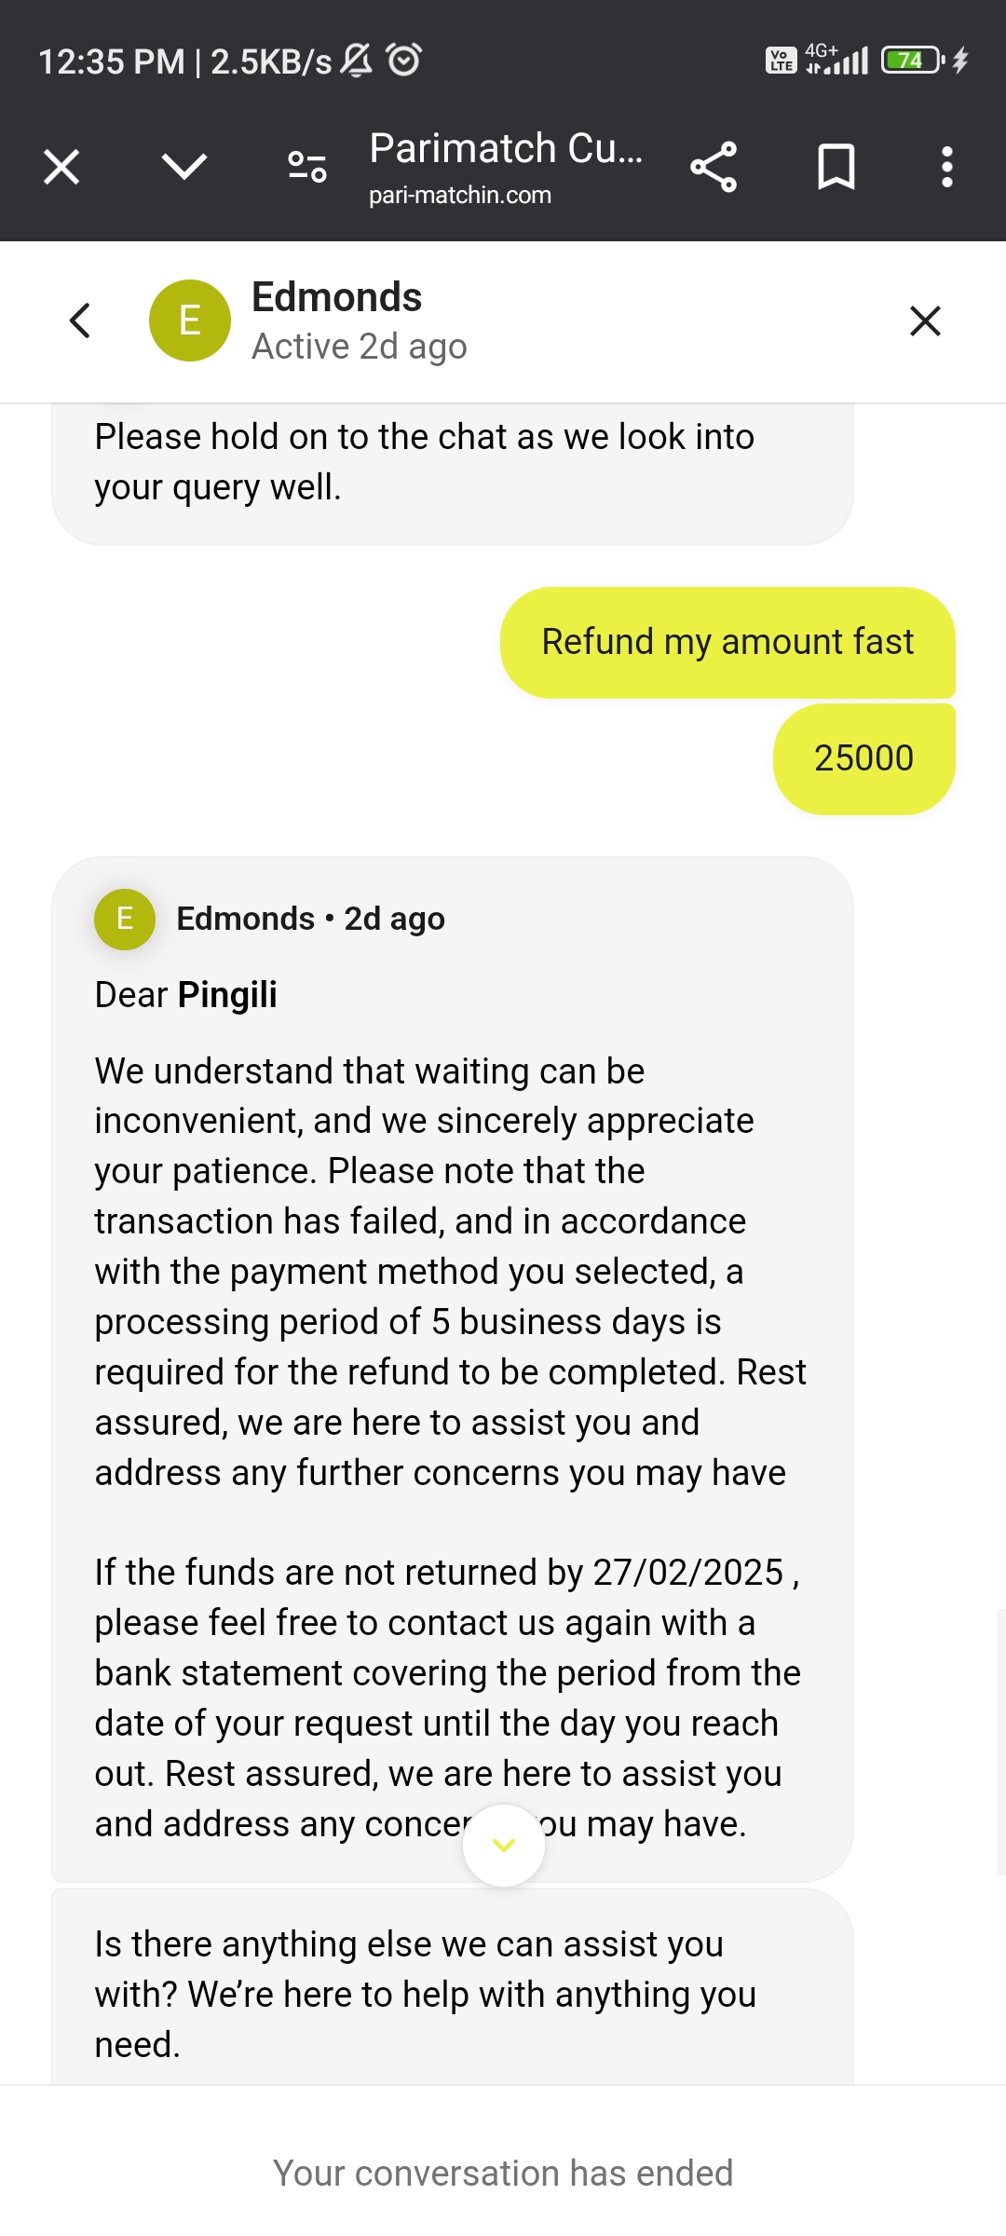
Task: Tap the battery indicator in status bar
Action: pos(912,61)
